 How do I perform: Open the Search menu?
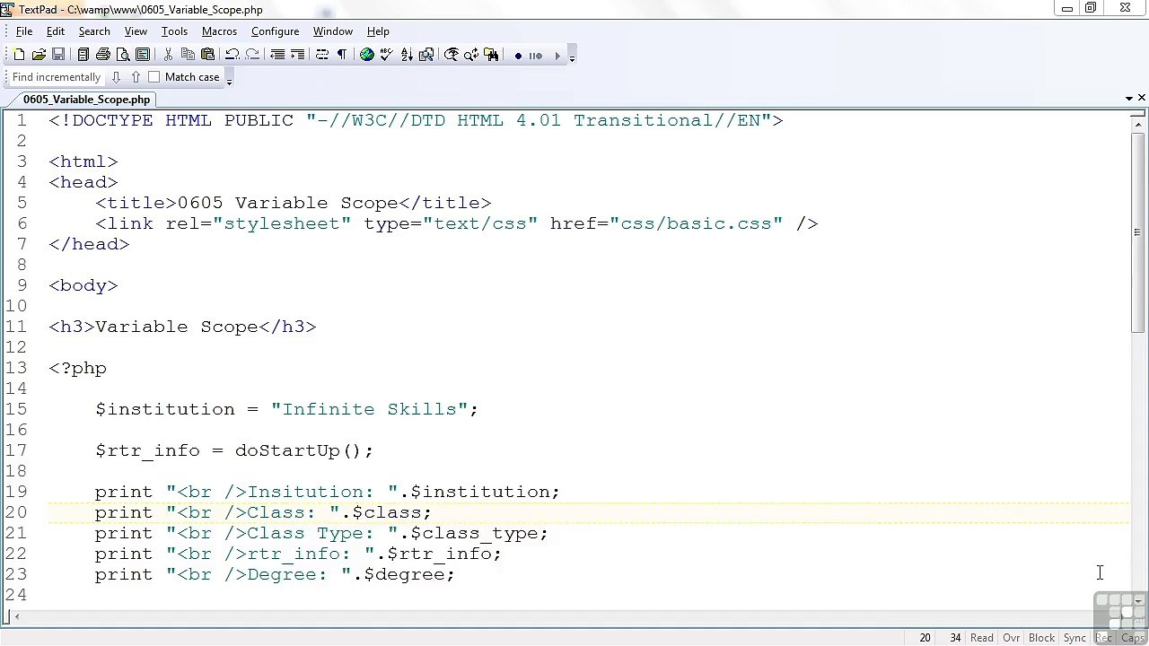(94, 31)
